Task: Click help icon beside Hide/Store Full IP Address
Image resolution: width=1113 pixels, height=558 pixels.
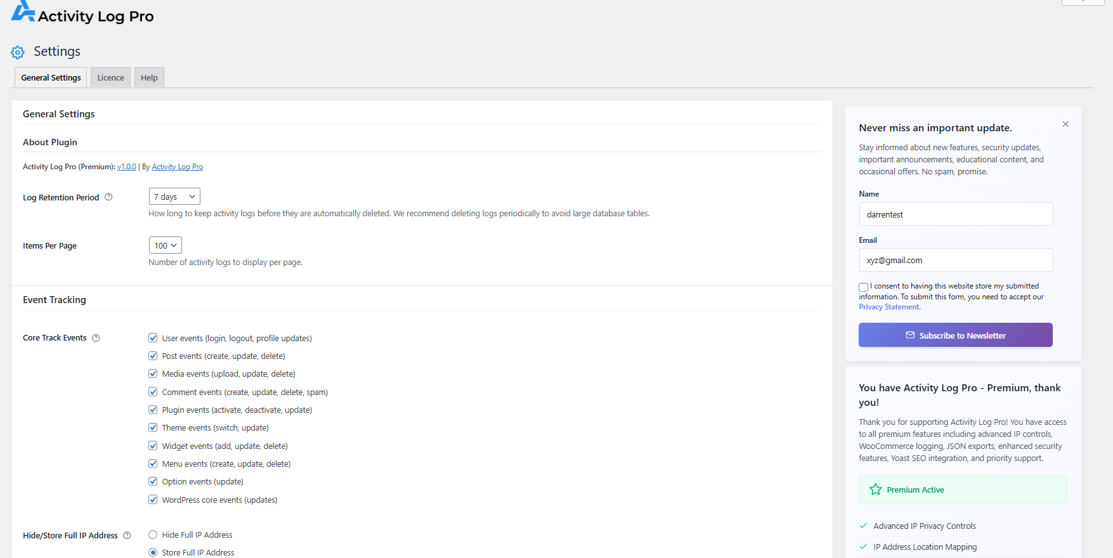Action: point(127,535)
